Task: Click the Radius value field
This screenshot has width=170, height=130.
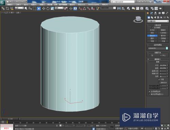Action: click(x=163, y=65)
